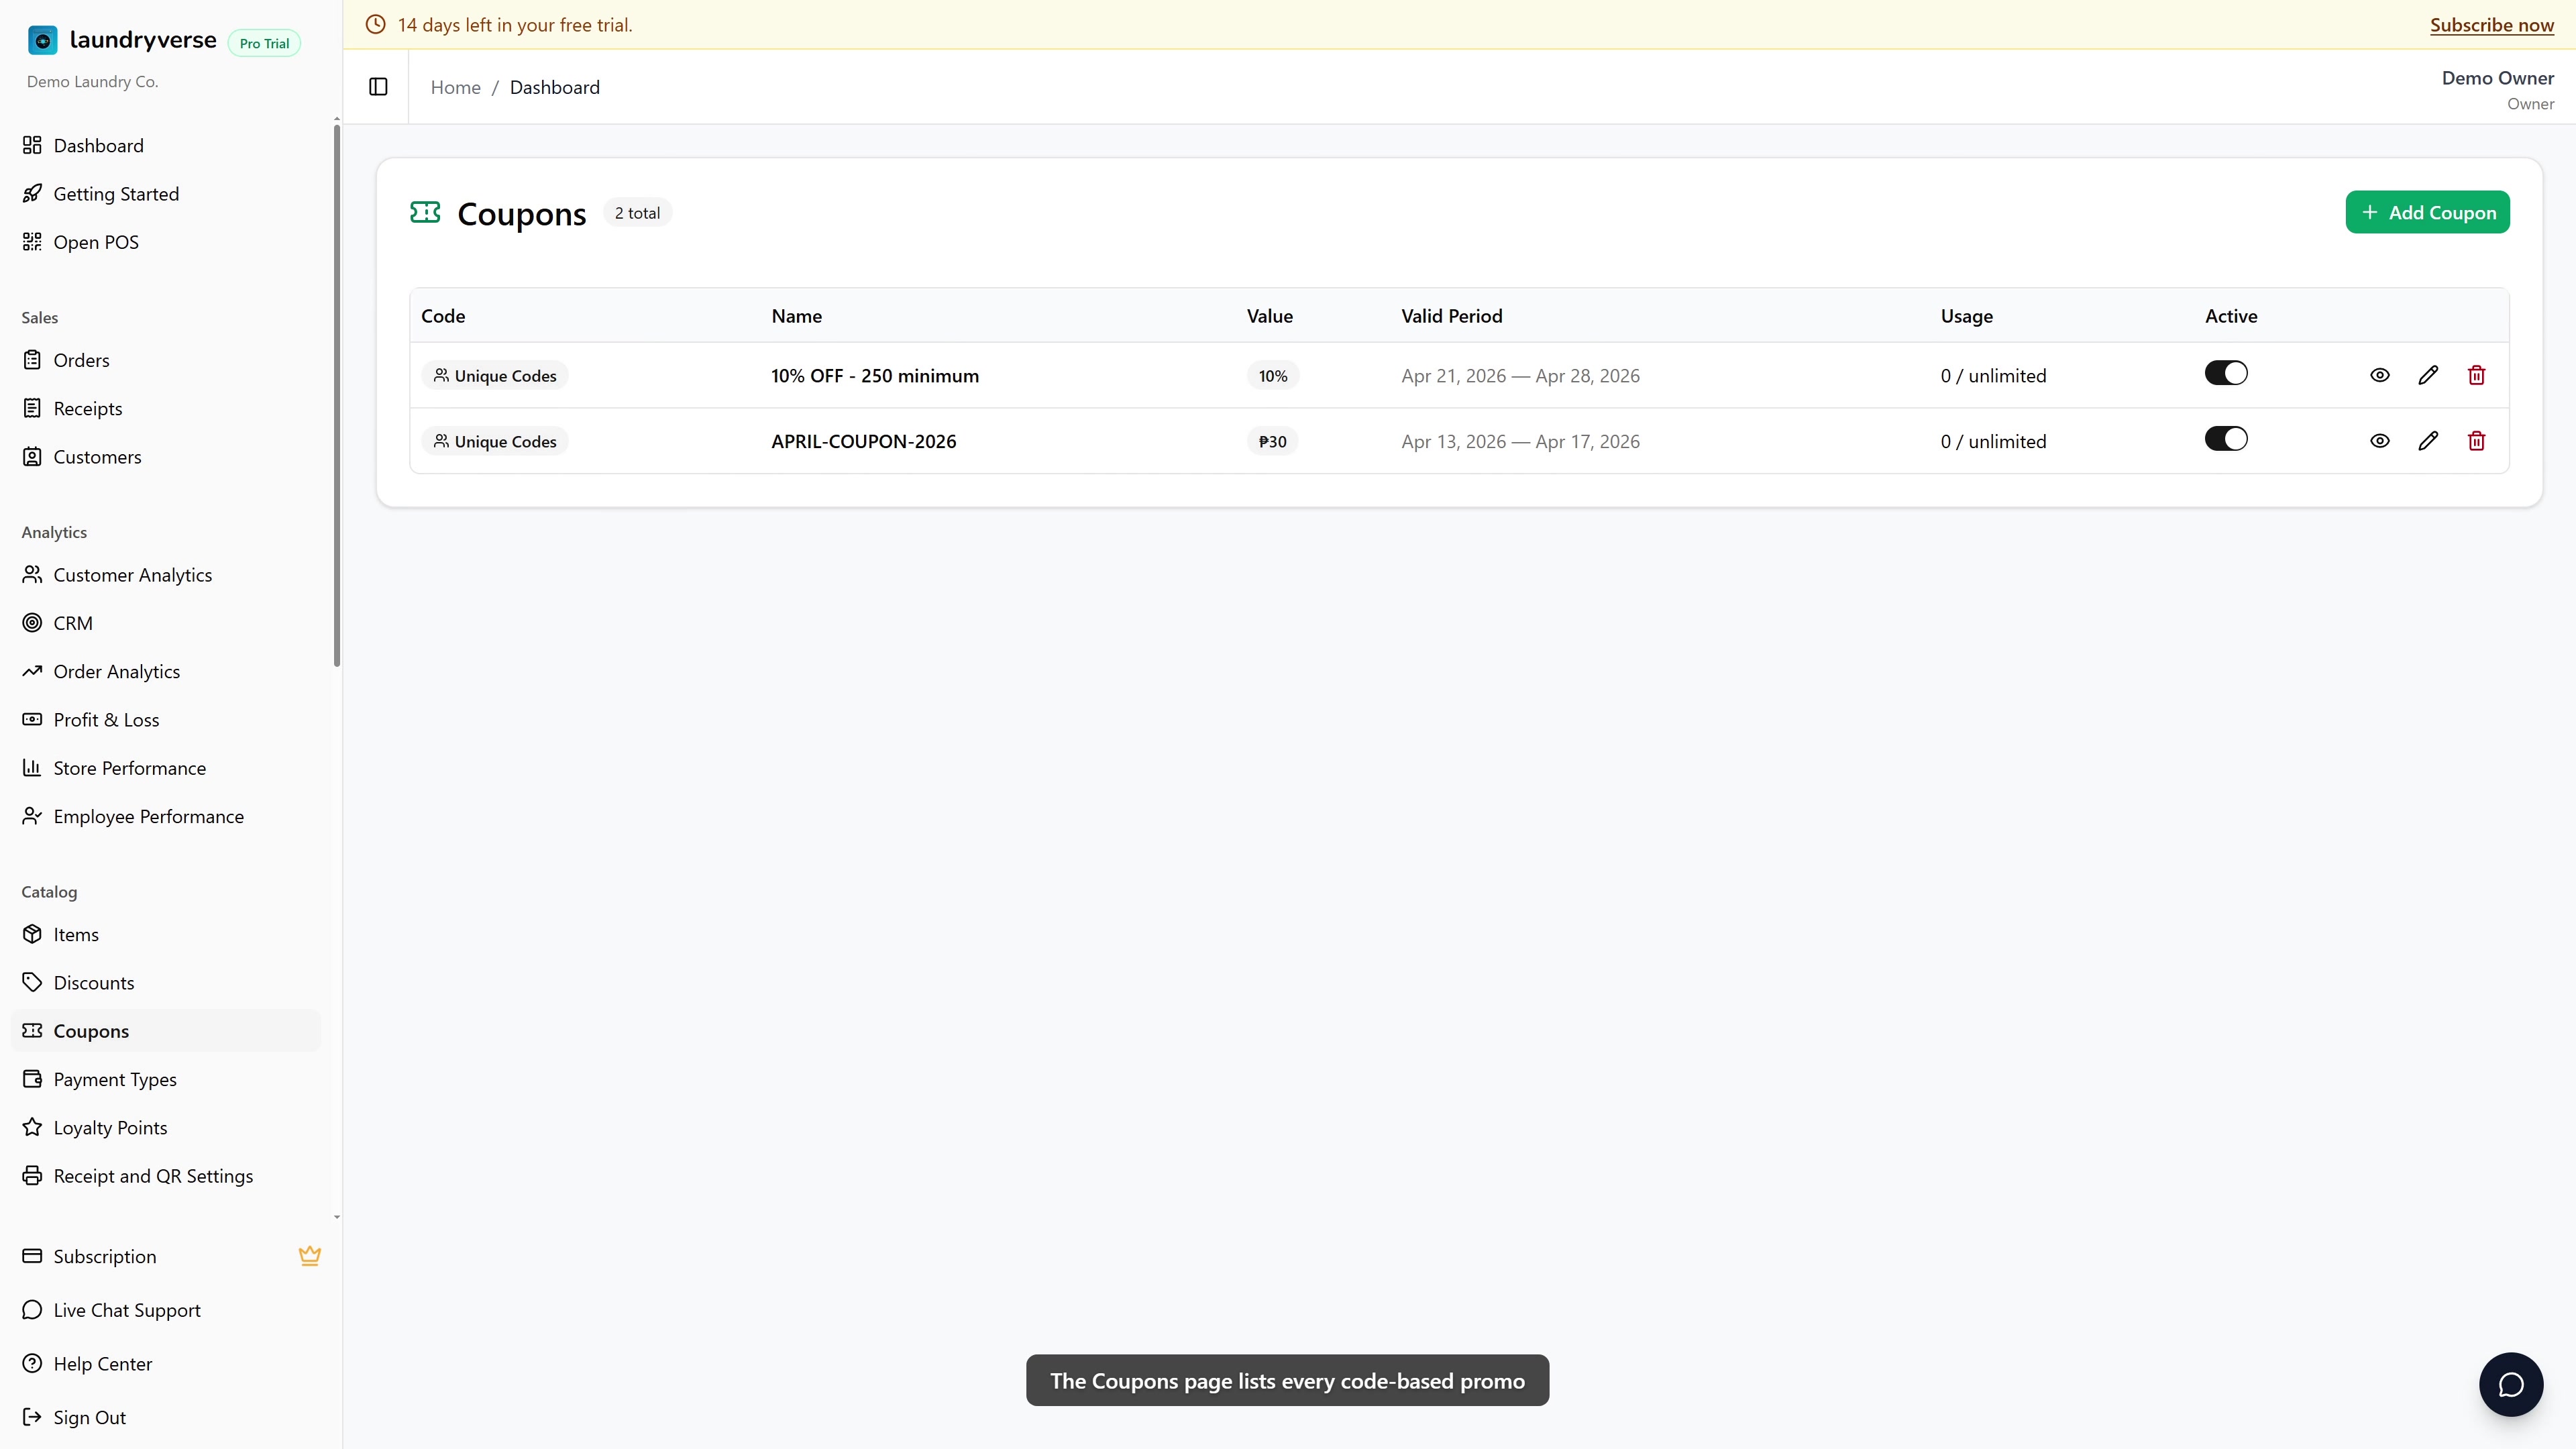Click the Profit & Loss banknote icon
This screenshot has height=1449, width=2576.
pyautogui.click(x=32, y=720)
